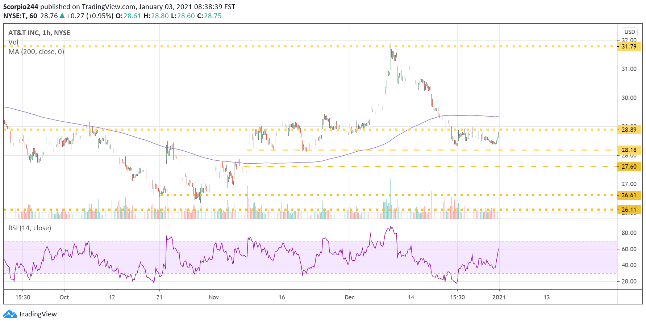Click the 31.00 price axis label

coord(629,69)
